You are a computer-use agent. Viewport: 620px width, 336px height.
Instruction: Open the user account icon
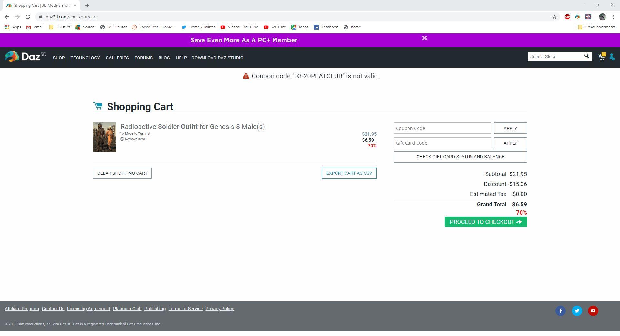click(x=612, y=57)
